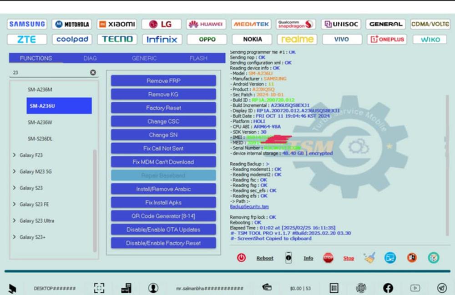455x295 pixels.
Task: Expand the Galaxy M23 5G node
Action: coord(15,172)
